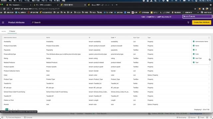Close the active browser tab
The height and width of the screenshot is (119, 213).
pos(85,5)
